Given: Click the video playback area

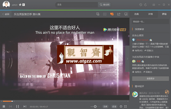Looking at the screenshot, I should (x=65, y=59).
